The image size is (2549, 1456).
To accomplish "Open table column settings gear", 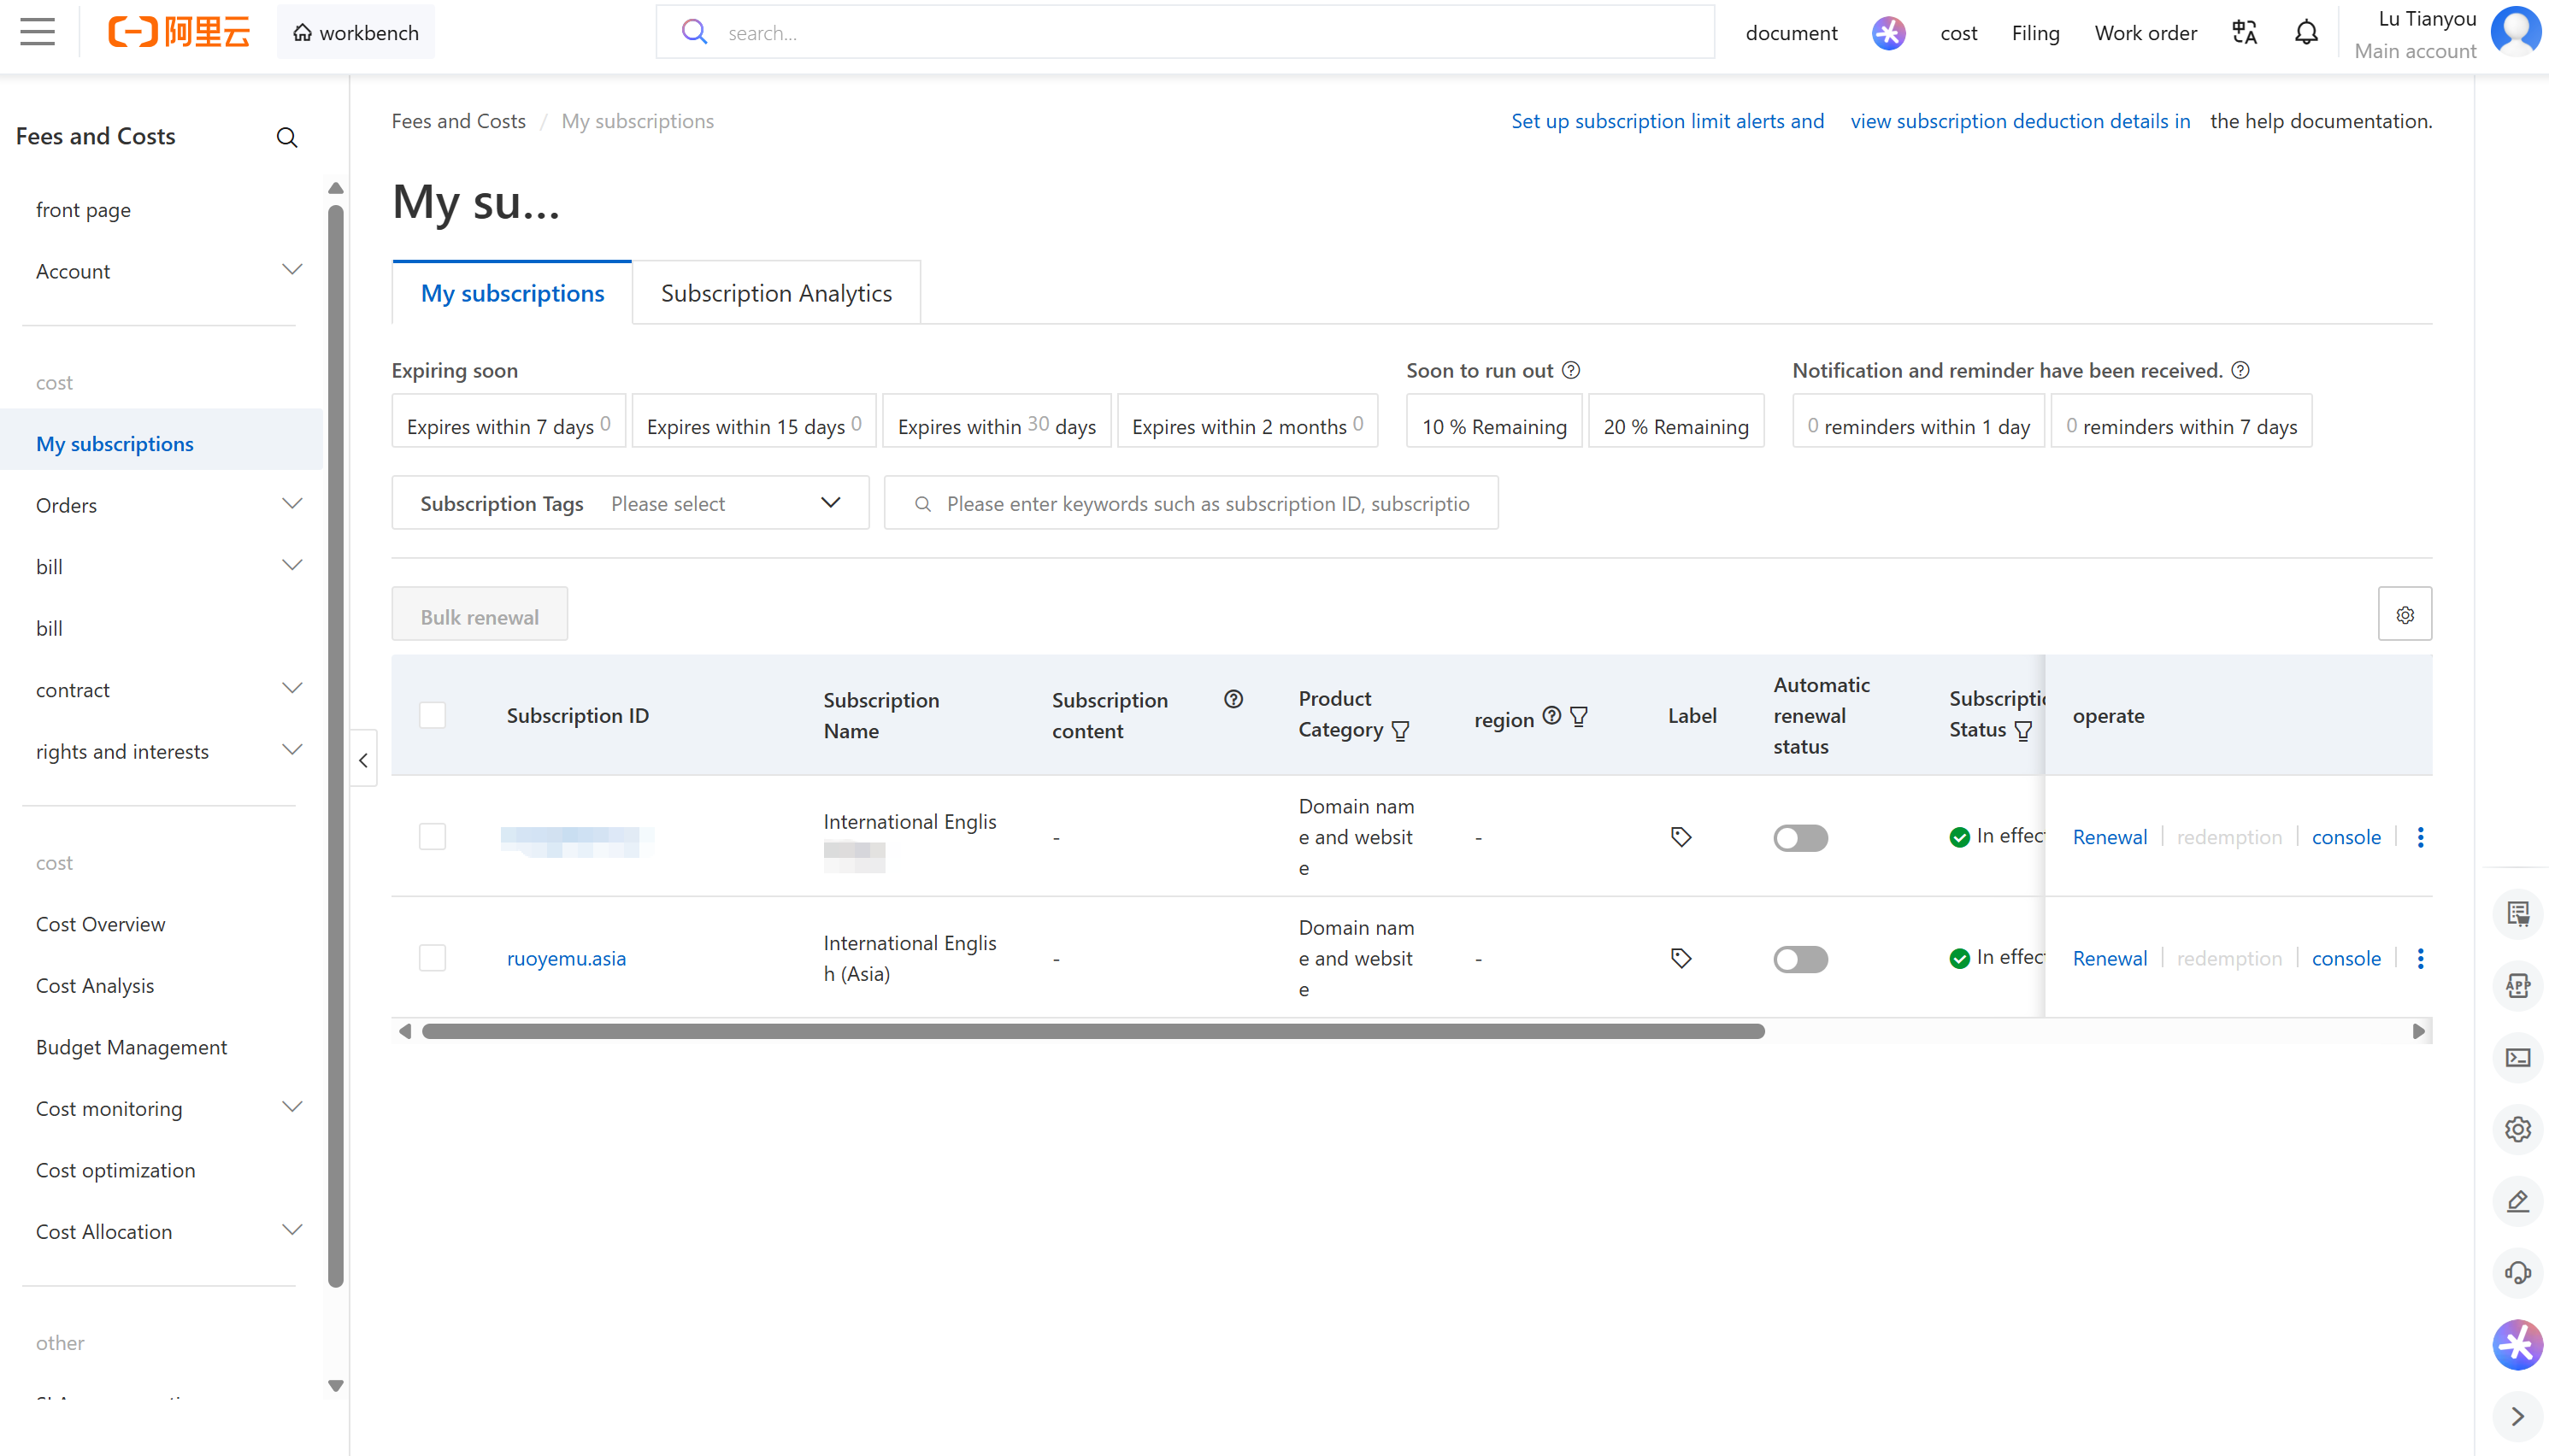I will [2404, 614].
